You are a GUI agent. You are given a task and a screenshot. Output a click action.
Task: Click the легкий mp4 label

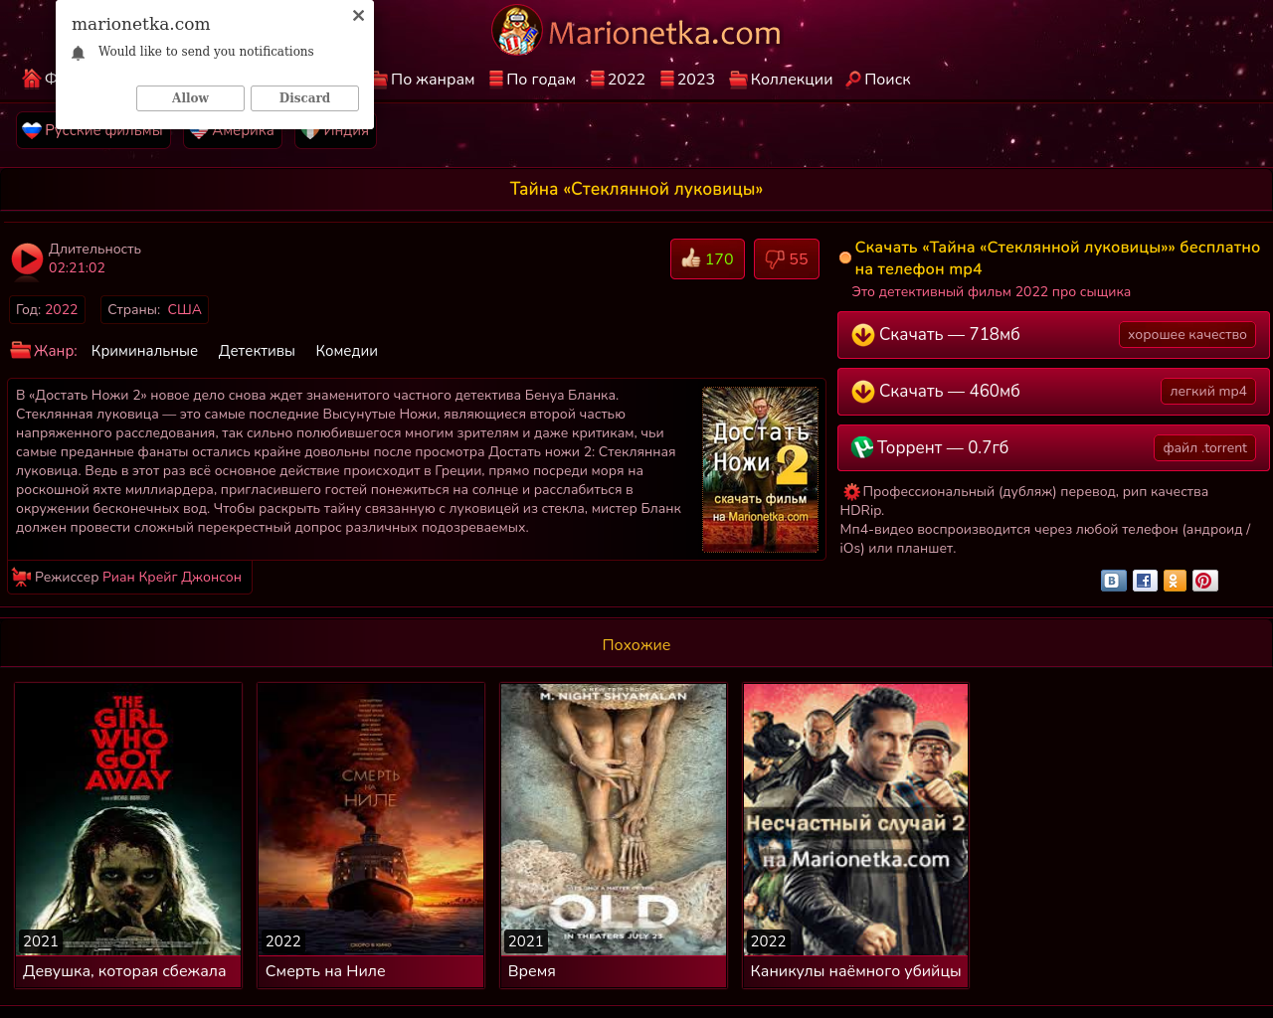[x=1207, y=392]
